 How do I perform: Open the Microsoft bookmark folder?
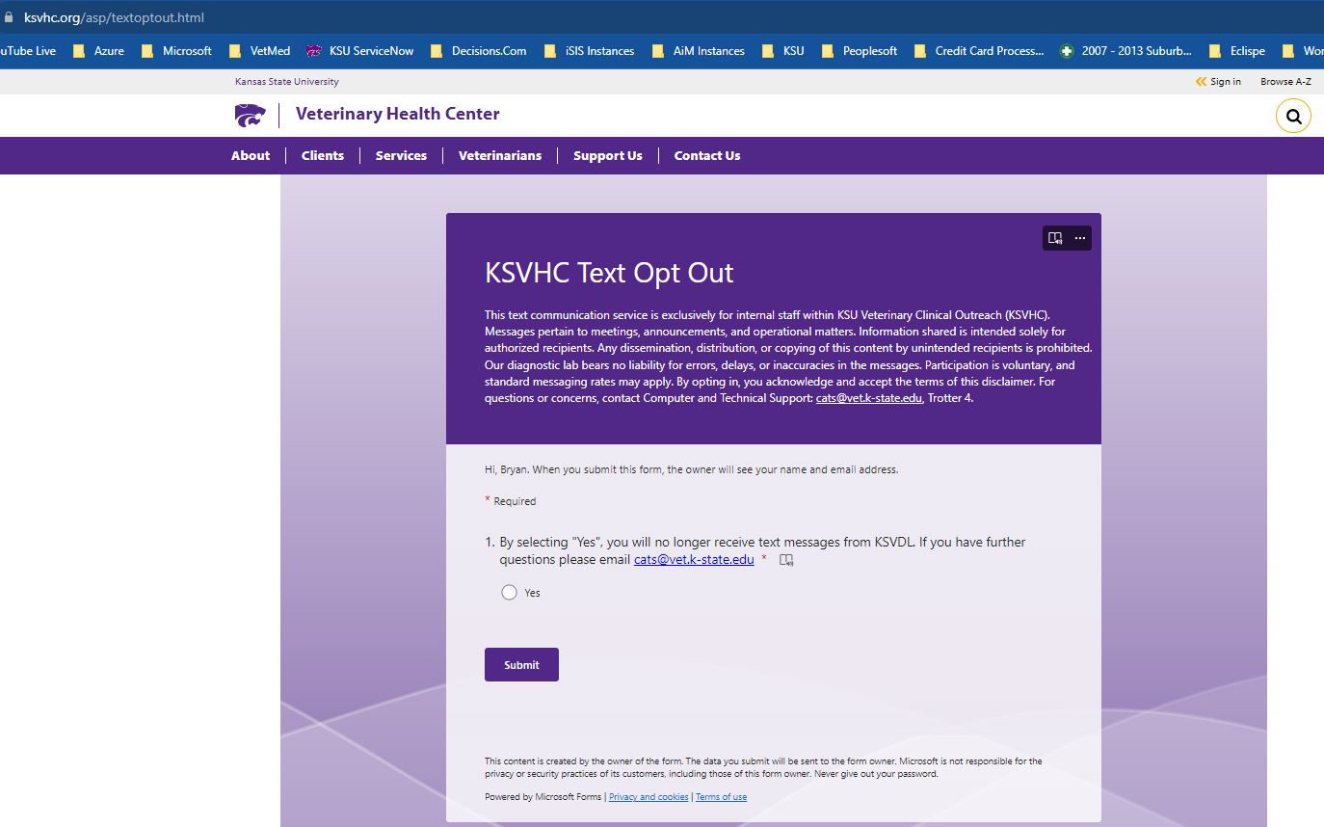pos(176,51)
